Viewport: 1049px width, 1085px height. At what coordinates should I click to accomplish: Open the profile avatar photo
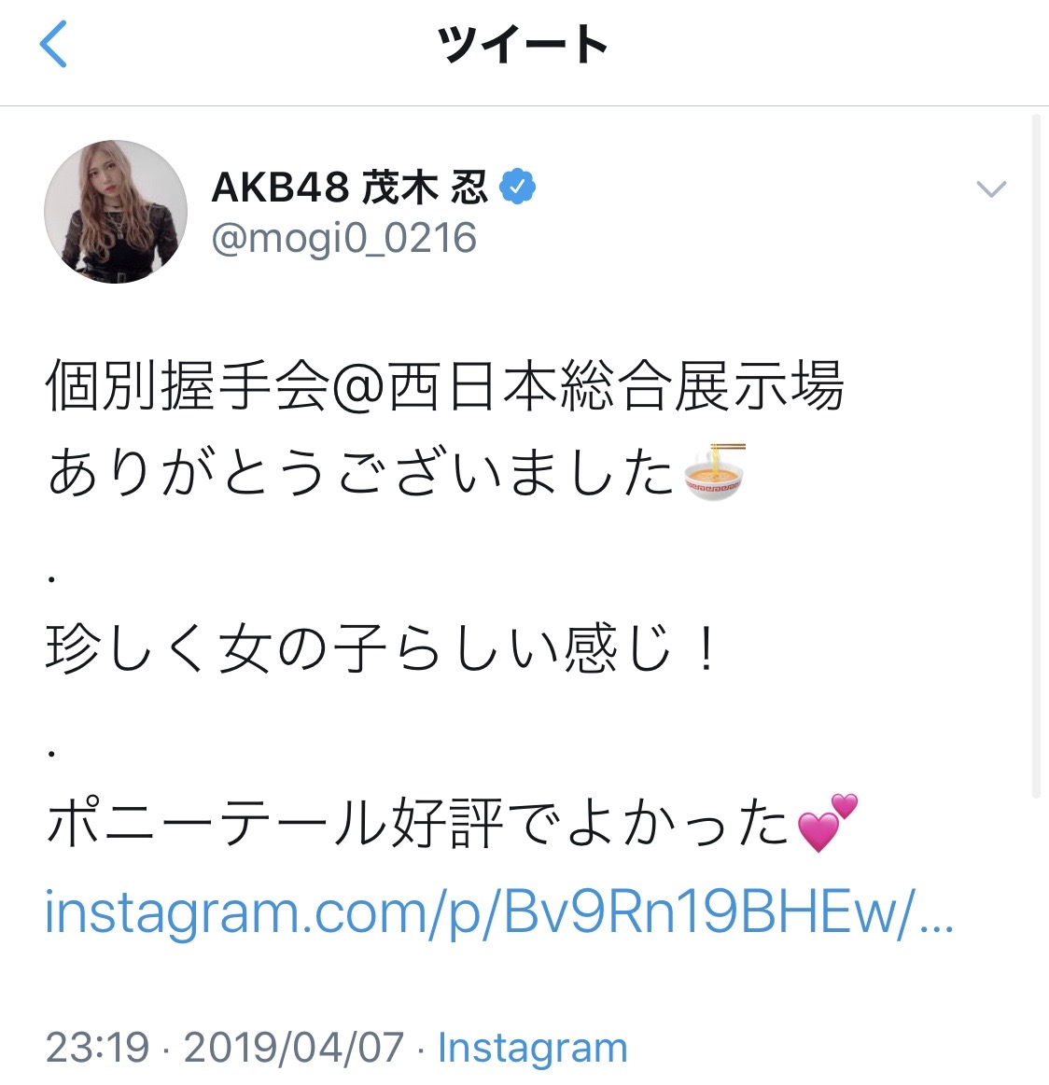pyautogui.click(x=116, y=212)
